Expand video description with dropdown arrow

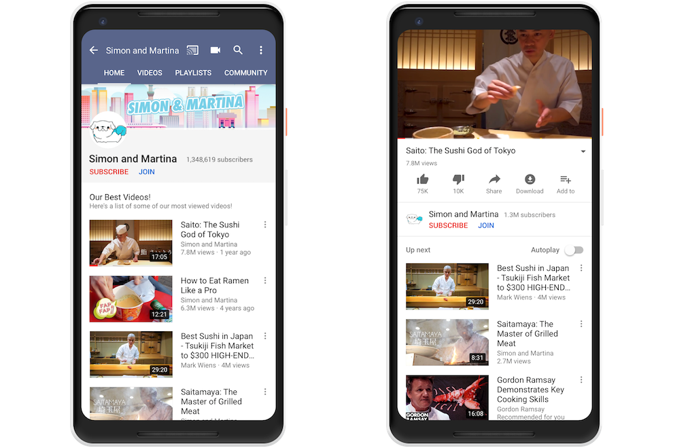[x=583, y=151]
